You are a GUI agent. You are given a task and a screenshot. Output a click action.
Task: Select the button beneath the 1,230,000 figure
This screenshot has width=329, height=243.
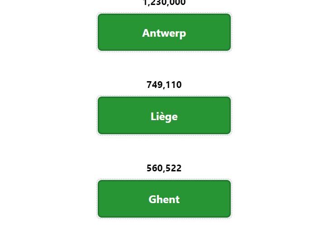(x=164, y=32)
